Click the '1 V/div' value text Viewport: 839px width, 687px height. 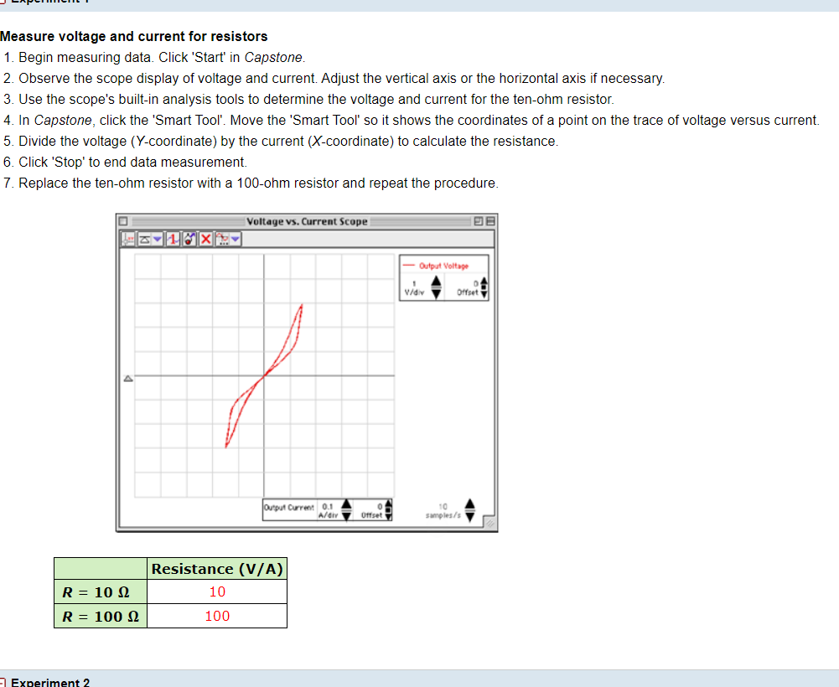[x=414, y=288]
